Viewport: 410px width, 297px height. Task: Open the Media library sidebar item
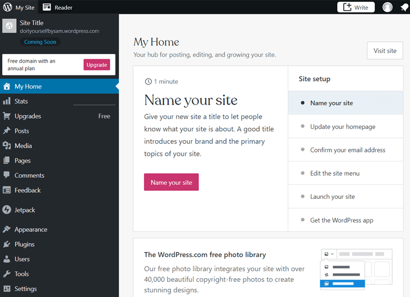23,146
